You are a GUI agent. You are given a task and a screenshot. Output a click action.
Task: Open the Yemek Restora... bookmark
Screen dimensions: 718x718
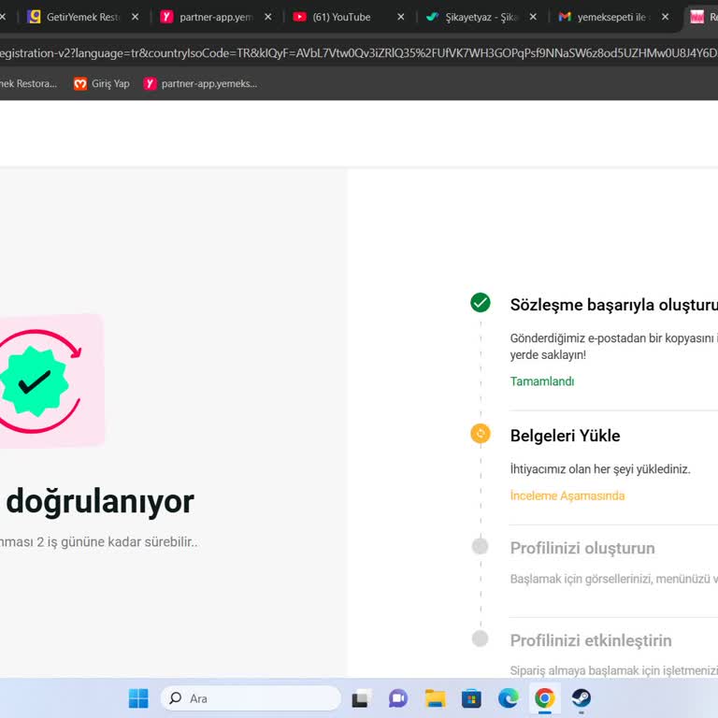tap(28, 84)
